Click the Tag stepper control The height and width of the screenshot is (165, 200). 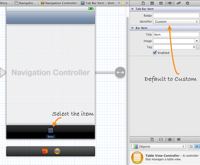click(x=198, y=47)
